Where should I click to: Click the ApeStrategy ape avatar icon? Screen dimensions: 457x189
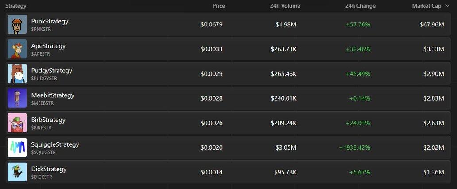tap(17, 49)
